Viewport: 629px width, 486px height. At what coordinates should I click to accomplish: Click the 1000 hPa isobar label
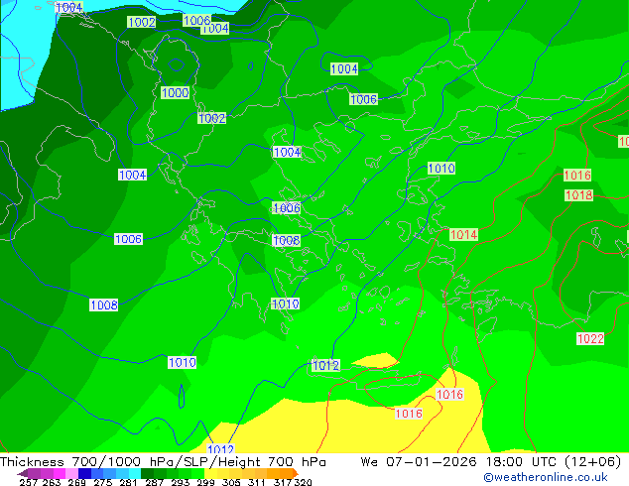[x=176, y=92]
